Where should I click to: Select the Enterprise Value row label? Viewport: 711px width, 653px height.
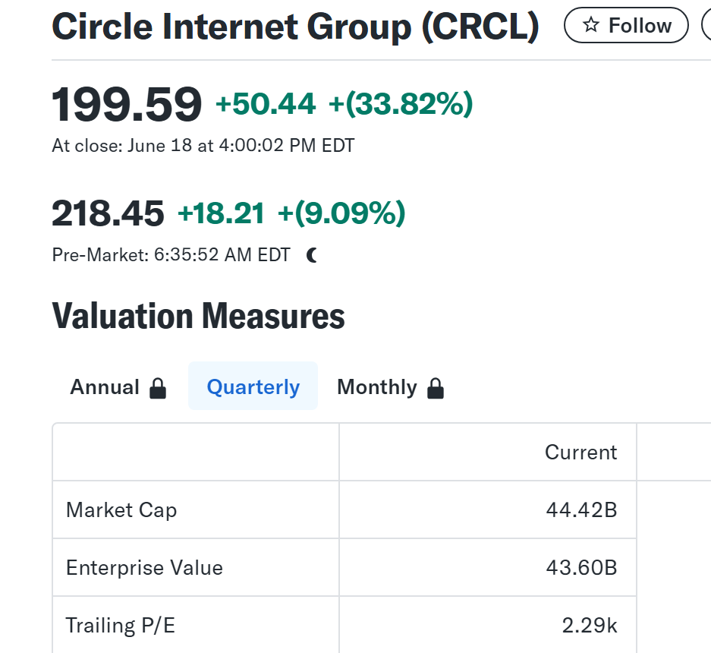[144, 567]
